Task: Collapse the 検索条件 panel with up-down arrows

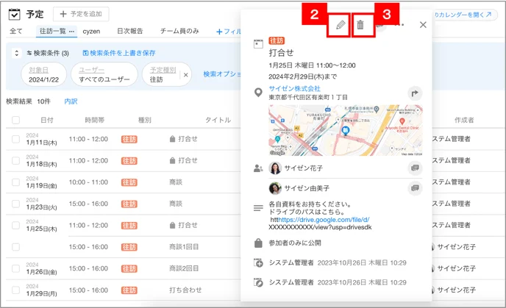Action: click(x=16, y=53)
